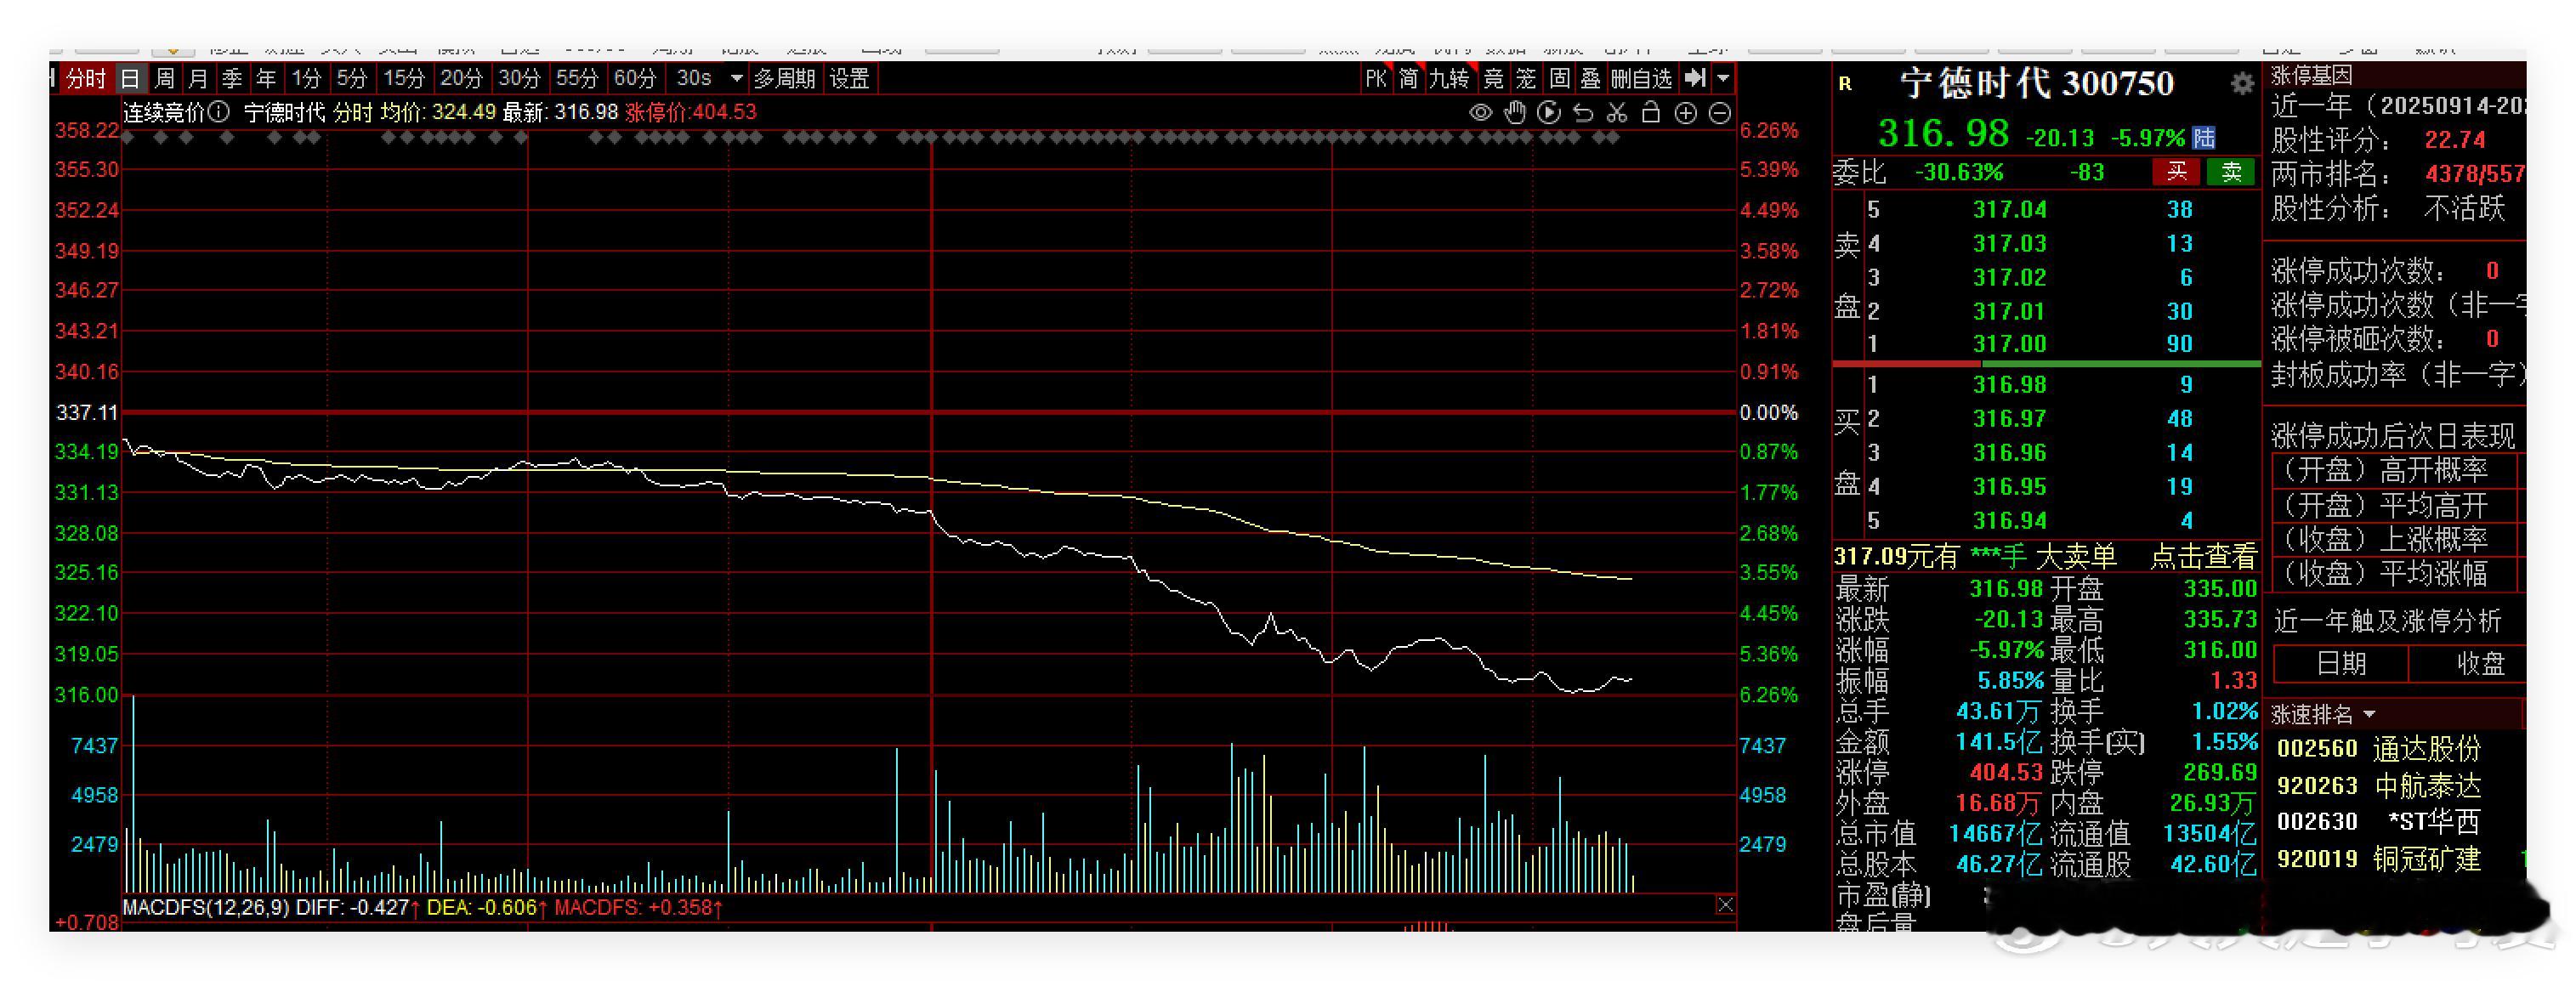Open the 设置 settings button in period bar
Image resolution: width=2576 pixels, height=981 pixels.
pyautogui.click(x=850, y=78)
